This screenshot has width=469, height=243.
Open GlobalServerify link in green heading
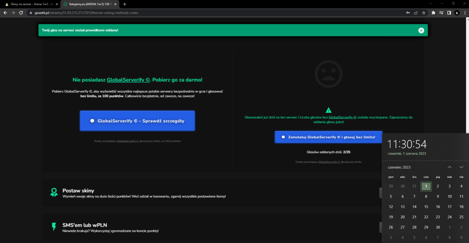129,80
